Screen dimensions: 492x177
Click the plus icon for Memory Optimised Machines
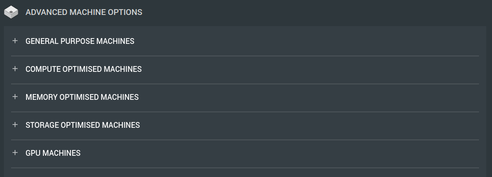pos(15,96)
